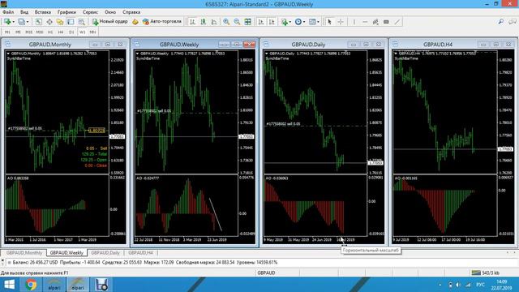This screenshot has height=292, width=519.
Task: Expand the Templates dropdown arrow
Action: pos(318,22)
